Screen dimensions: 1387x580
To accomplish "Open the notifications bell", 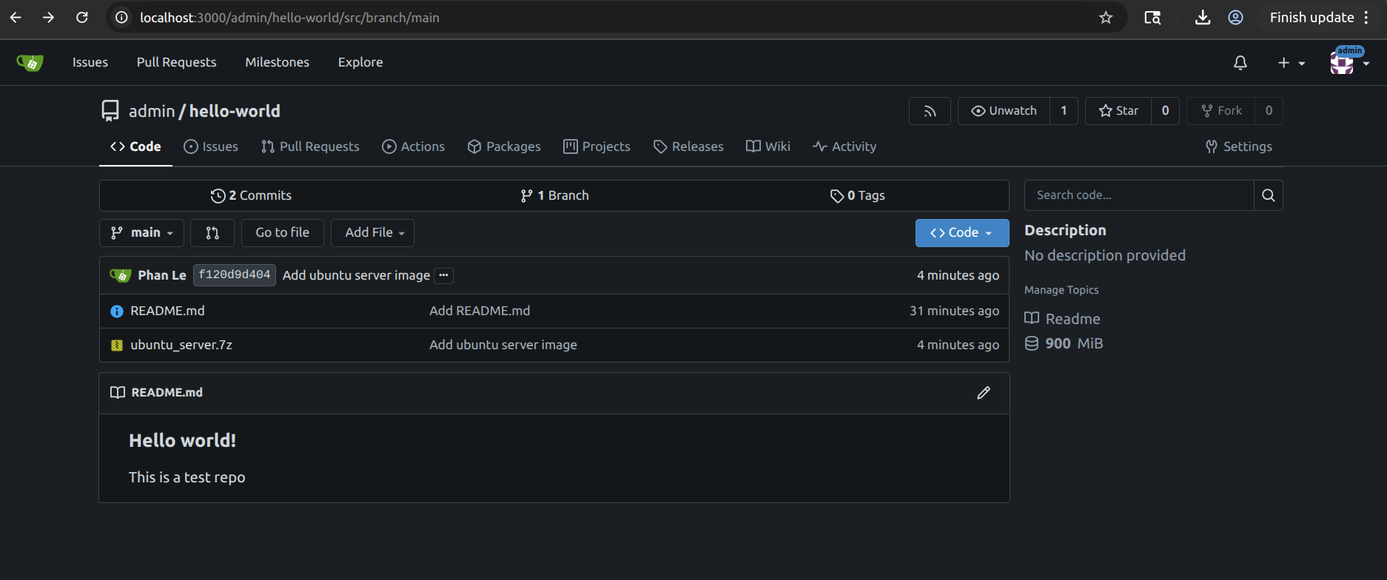I will (1240, 63).
